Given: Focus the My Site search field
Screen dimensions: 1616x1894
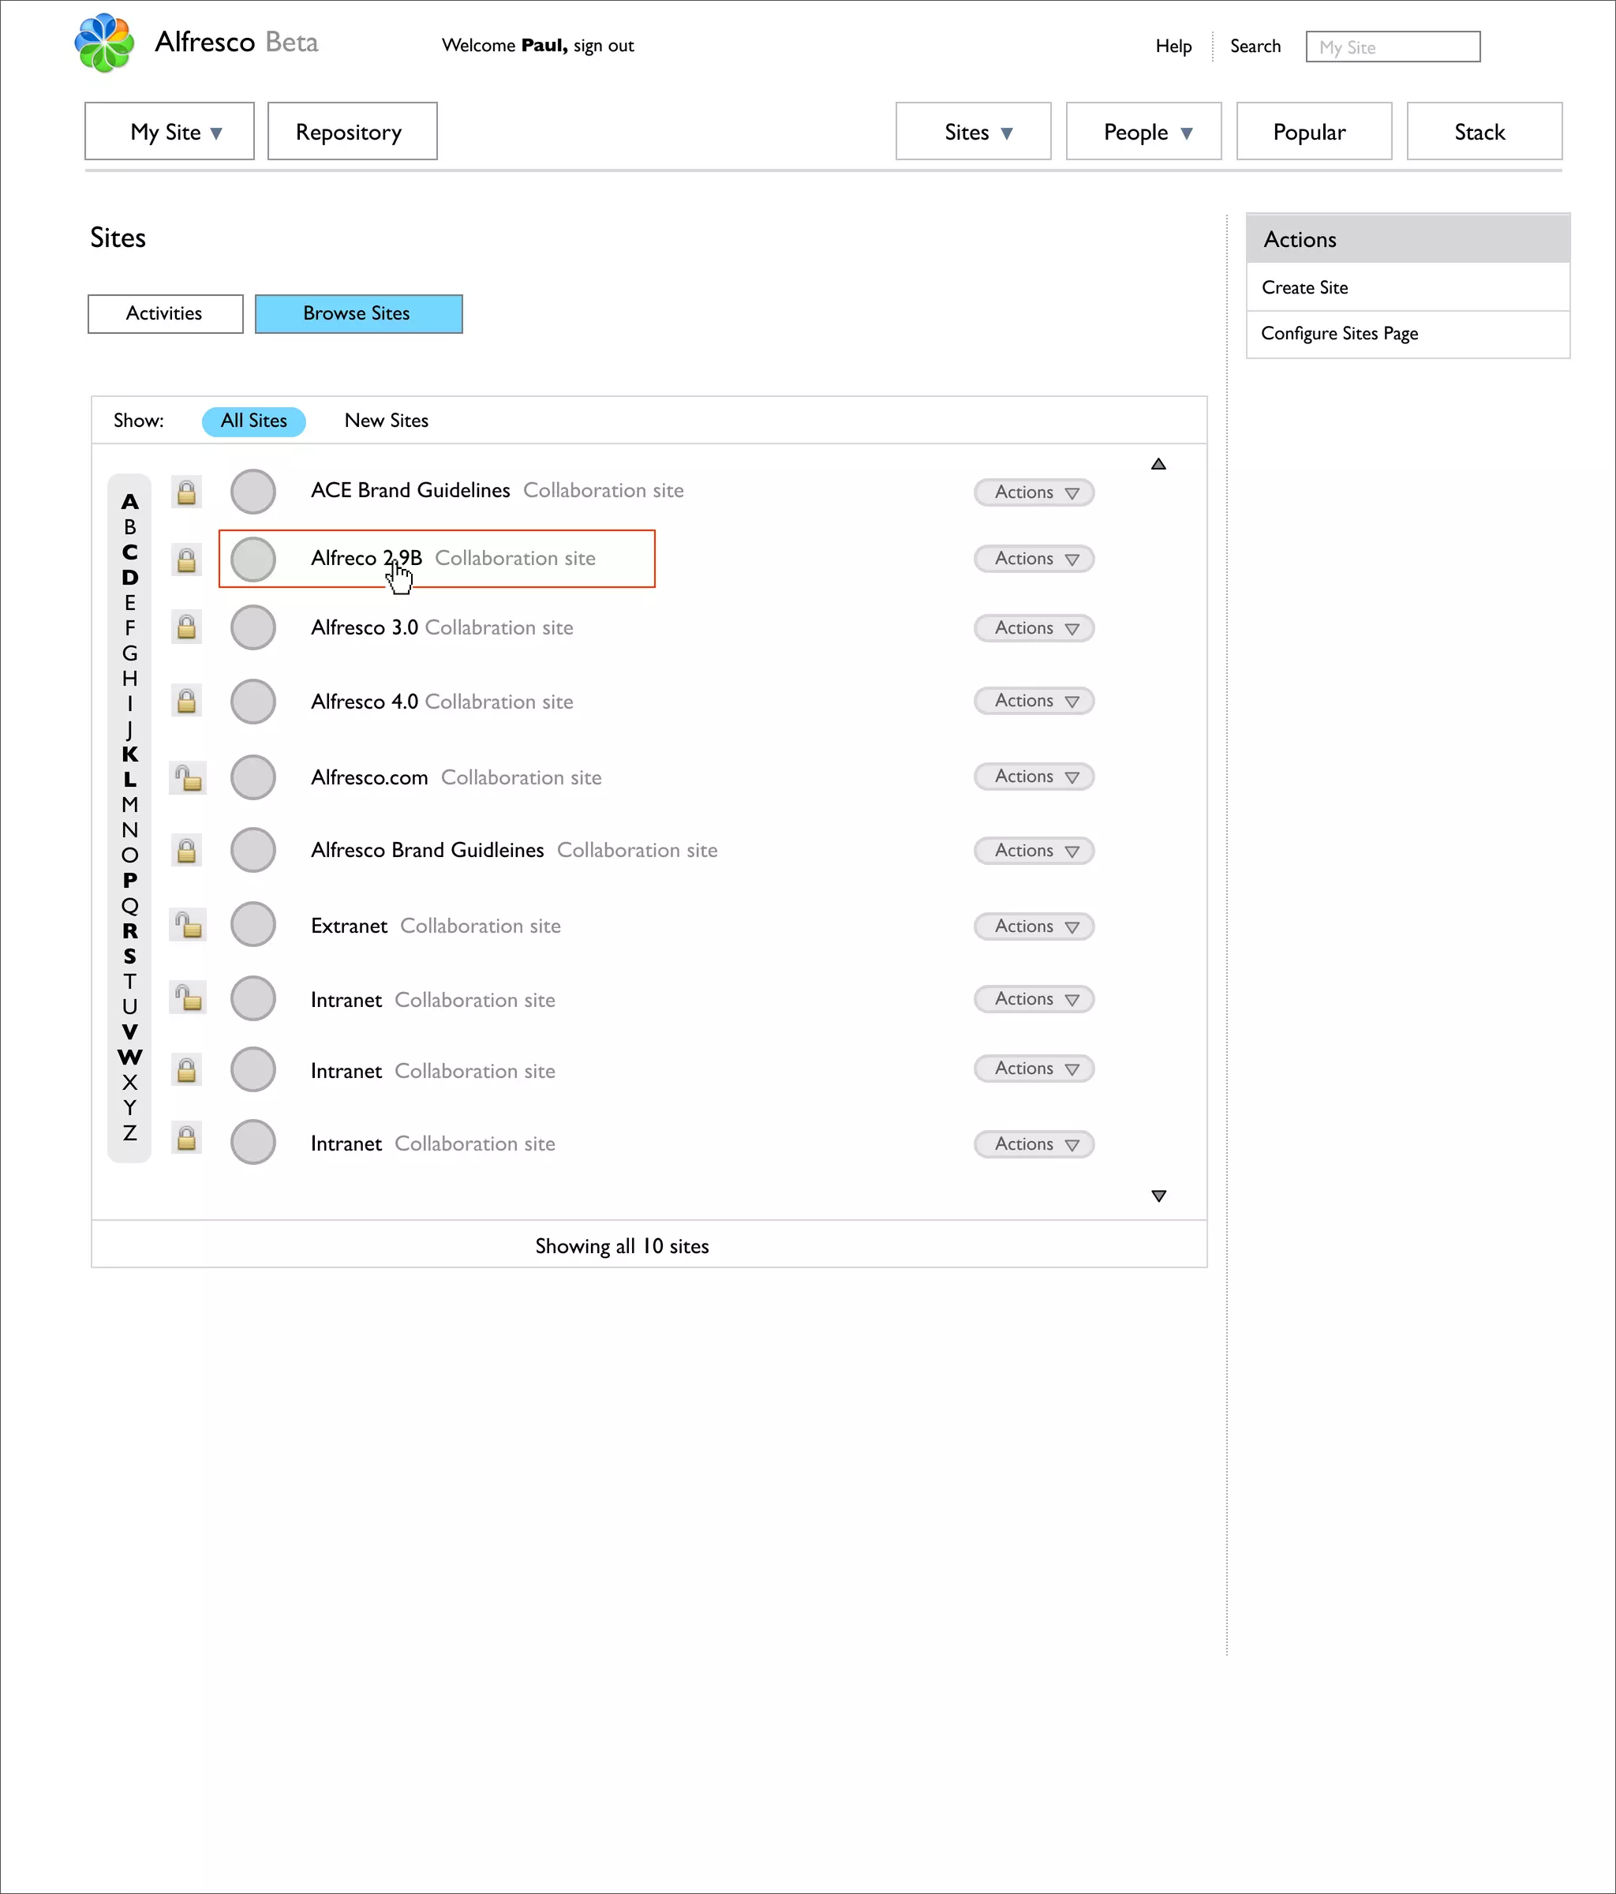Looking at the screenshot, I should click(x=1393, y=47).
